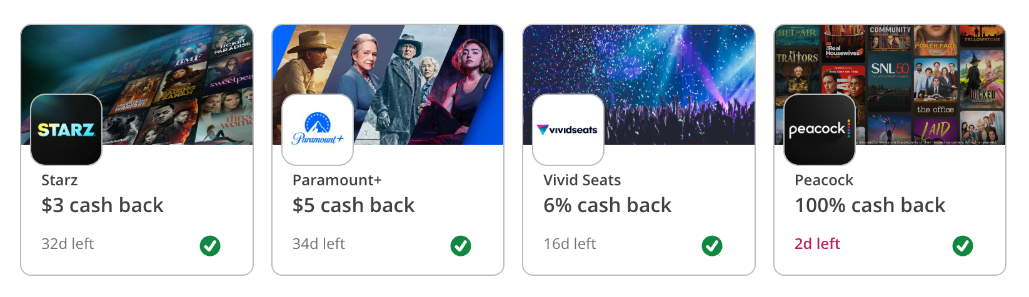Select the "$5 cash back" offer text
This screenshot has width=1029, height=297.
[354, 205]
